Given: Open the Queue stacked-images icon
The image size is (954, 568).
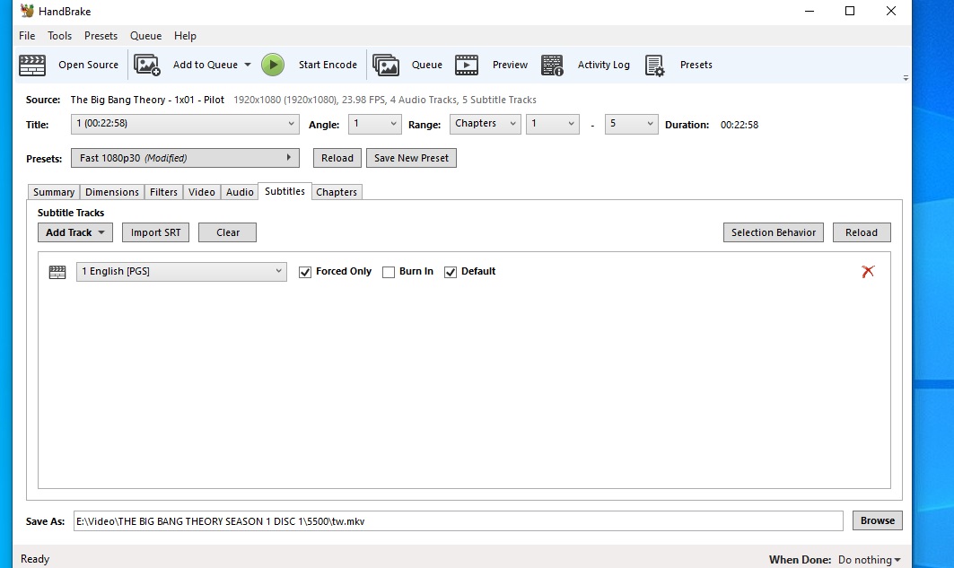Looking at the screenshot, I should coord(386,66).
